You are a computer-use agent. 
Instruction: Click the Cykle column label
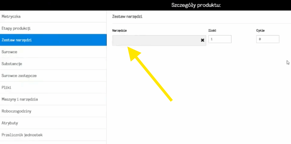click(x=261, y=31)
